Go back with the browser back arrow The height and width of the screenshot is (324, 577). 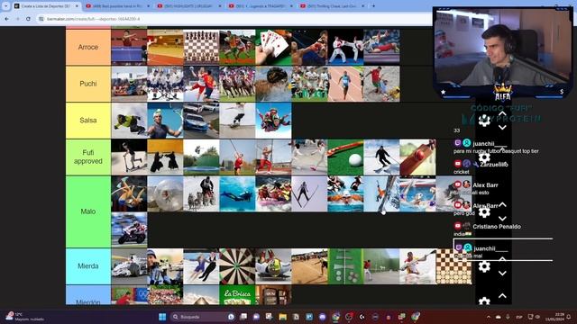(x=7, y=19)
